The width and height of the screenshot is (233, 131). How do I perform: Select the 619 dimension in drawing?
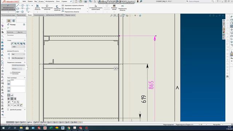click(x=143, y=99)
